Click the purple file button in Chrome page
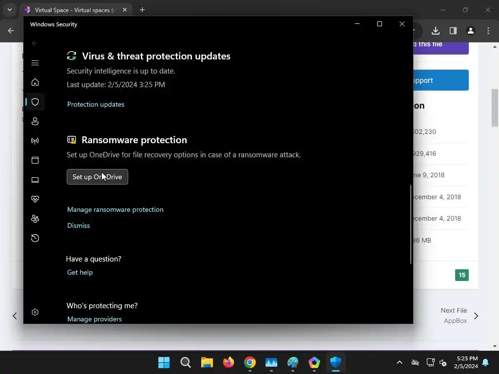Image resolution: width=499 pixels, height=374 pixels. pyautogui.click(x=441, y=48)
